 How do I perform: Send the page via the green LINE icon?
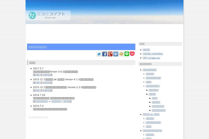[x=127, y=54]
